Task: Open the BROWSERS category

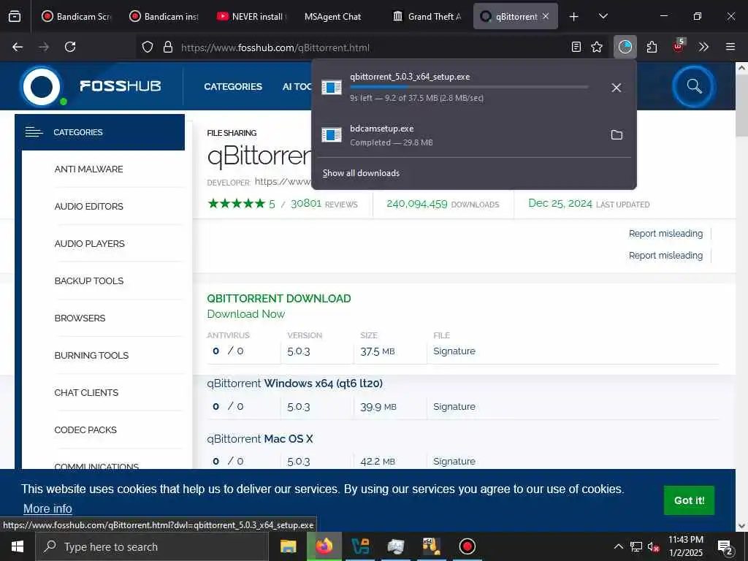Action: click(80, 318)
